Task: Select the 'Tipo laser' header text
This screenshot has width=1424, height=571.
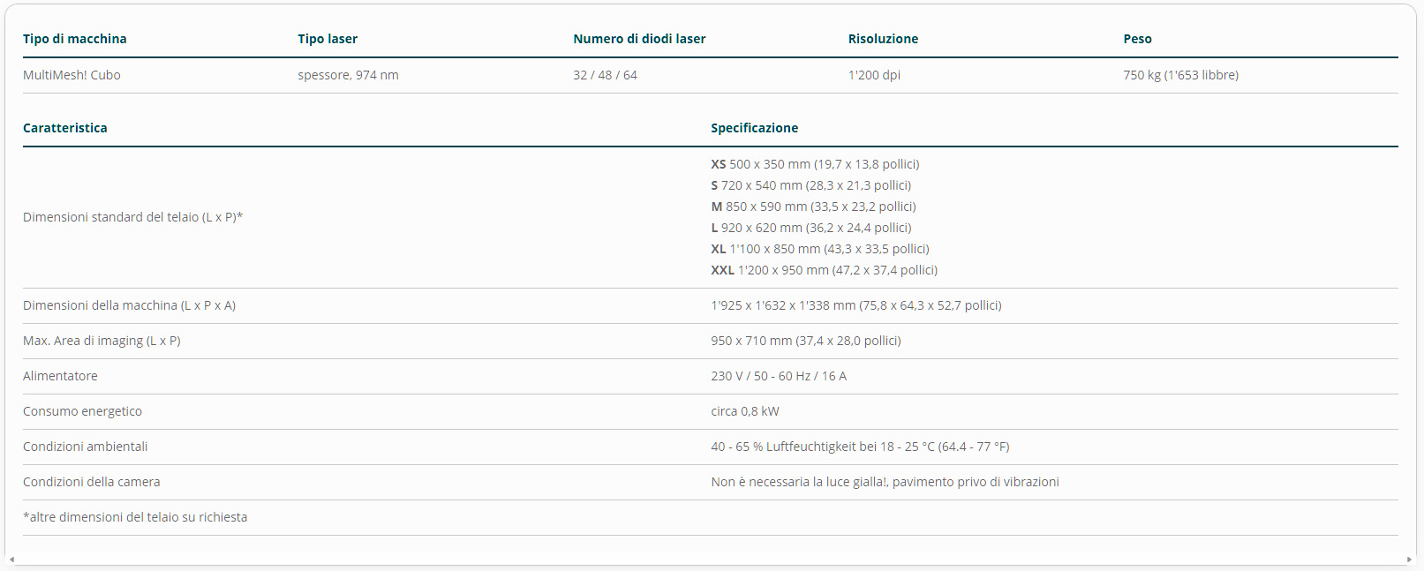Action: click(x=328, y=39)
